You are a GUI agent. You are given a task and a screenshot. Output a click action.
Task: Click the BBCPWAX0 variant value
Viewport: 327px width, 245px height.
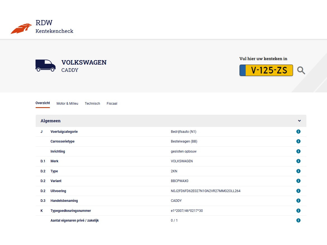180,181
